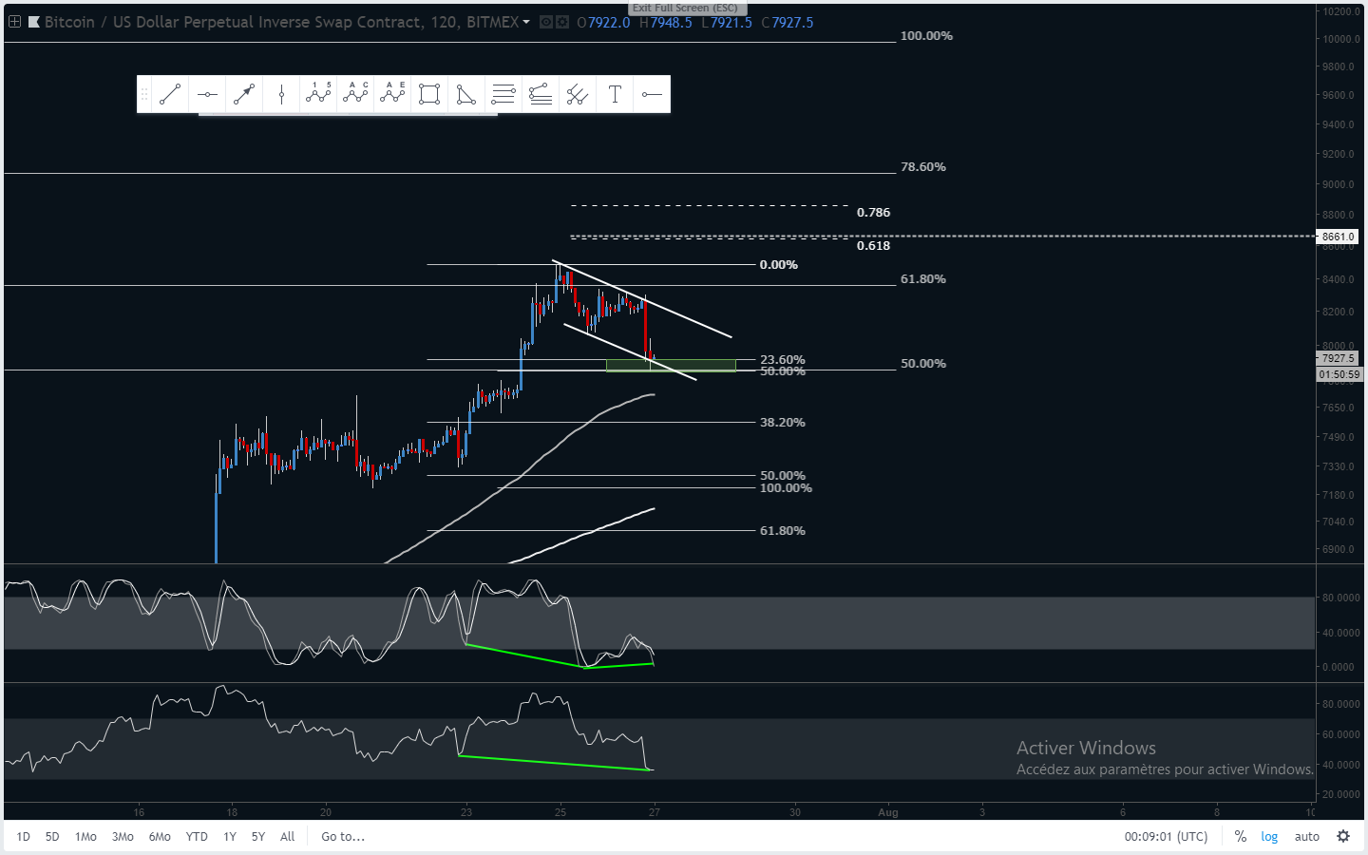Toggle auto scale for the chart
The height and width of the screenshot is (855, 1368).
tap(1306, 837)
